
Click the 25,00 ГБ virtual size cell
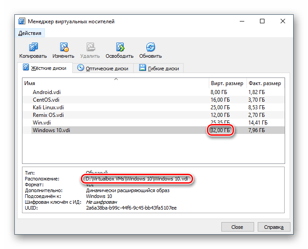pos(220,107)
